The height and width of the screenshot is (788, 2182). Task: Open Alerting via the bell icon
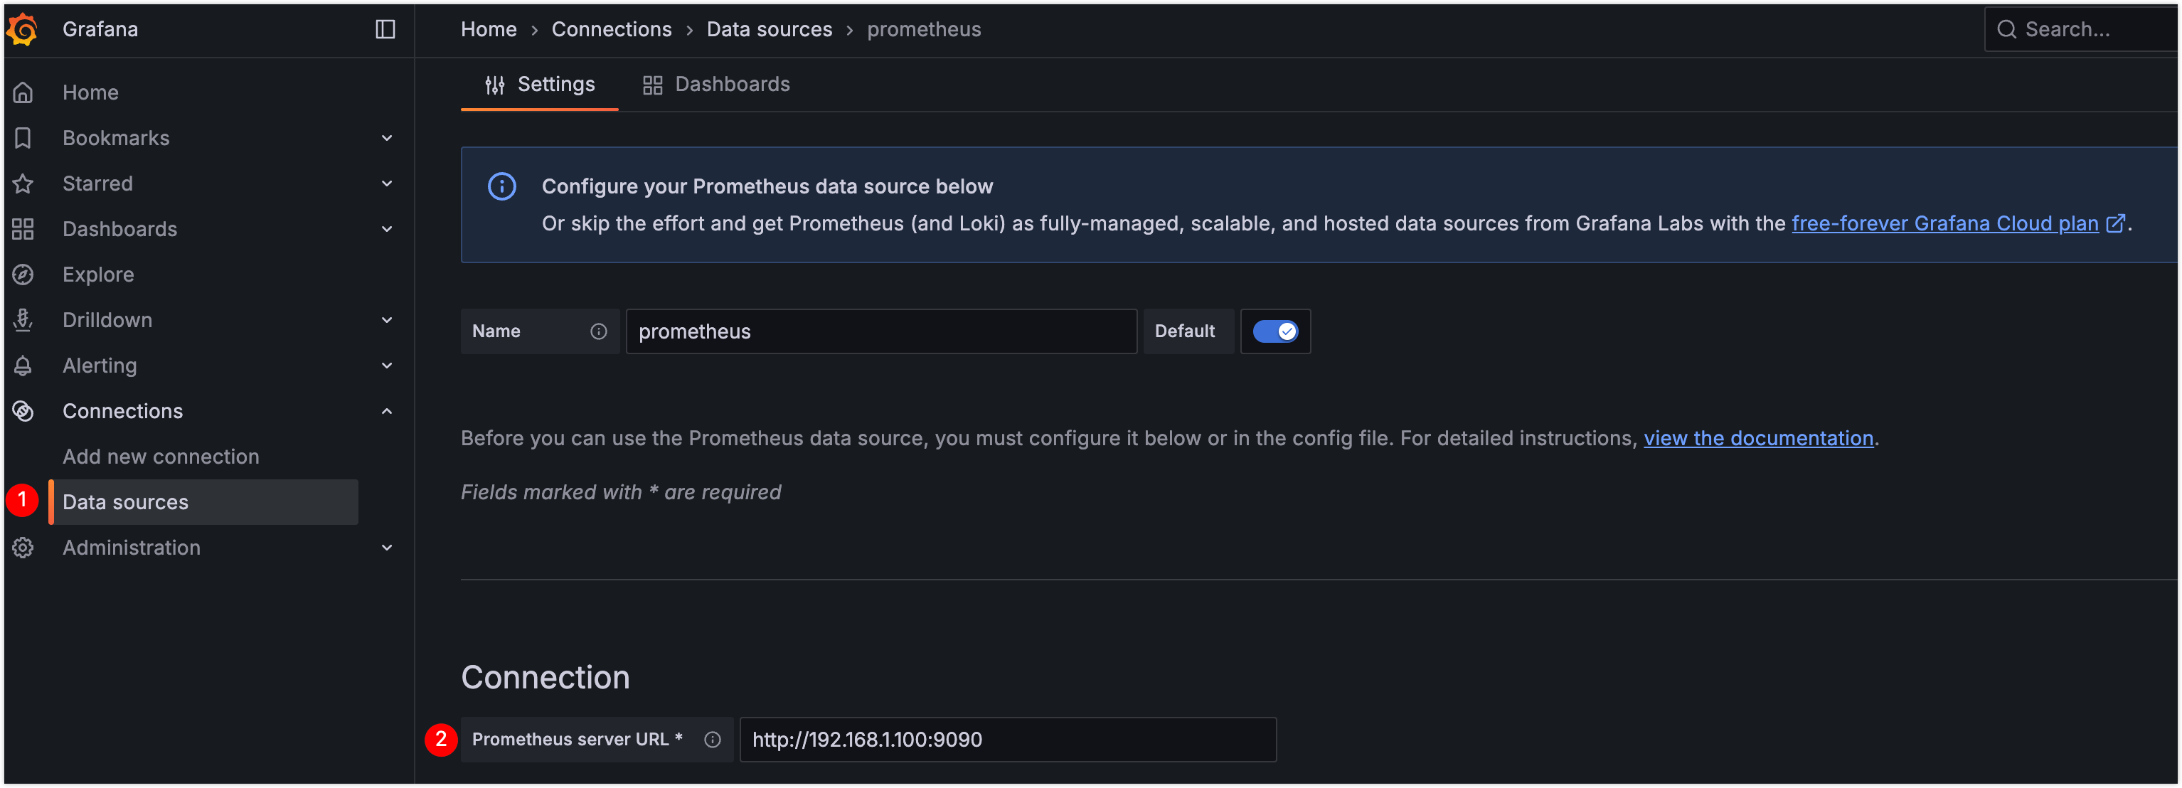tap(23, 365)
